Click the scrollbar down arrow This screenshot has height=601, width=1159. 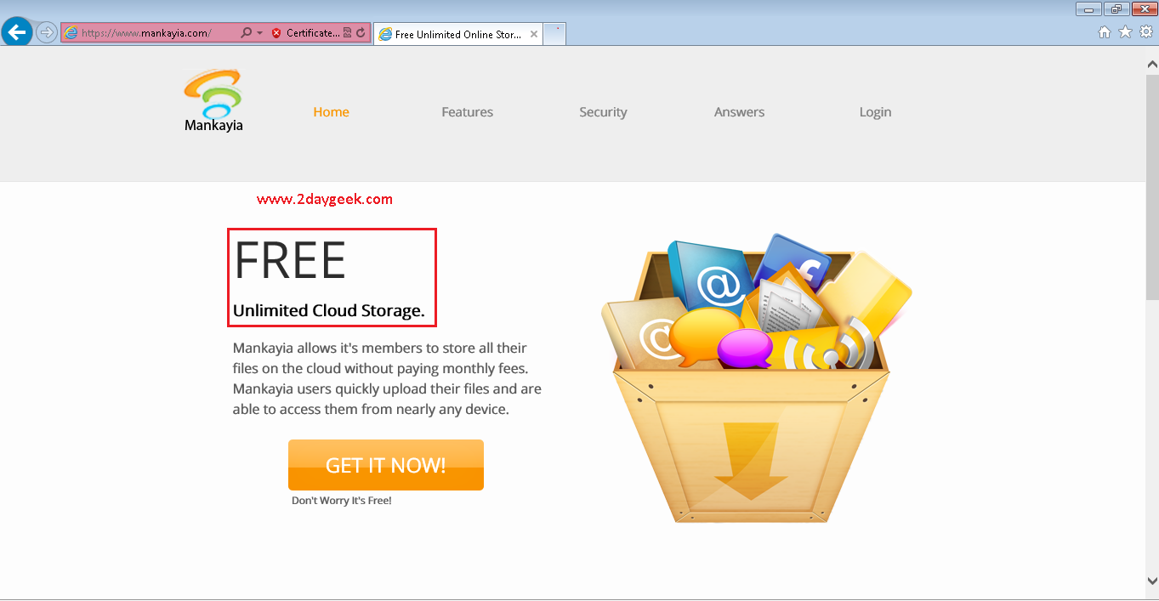(x=1152, y=581)
